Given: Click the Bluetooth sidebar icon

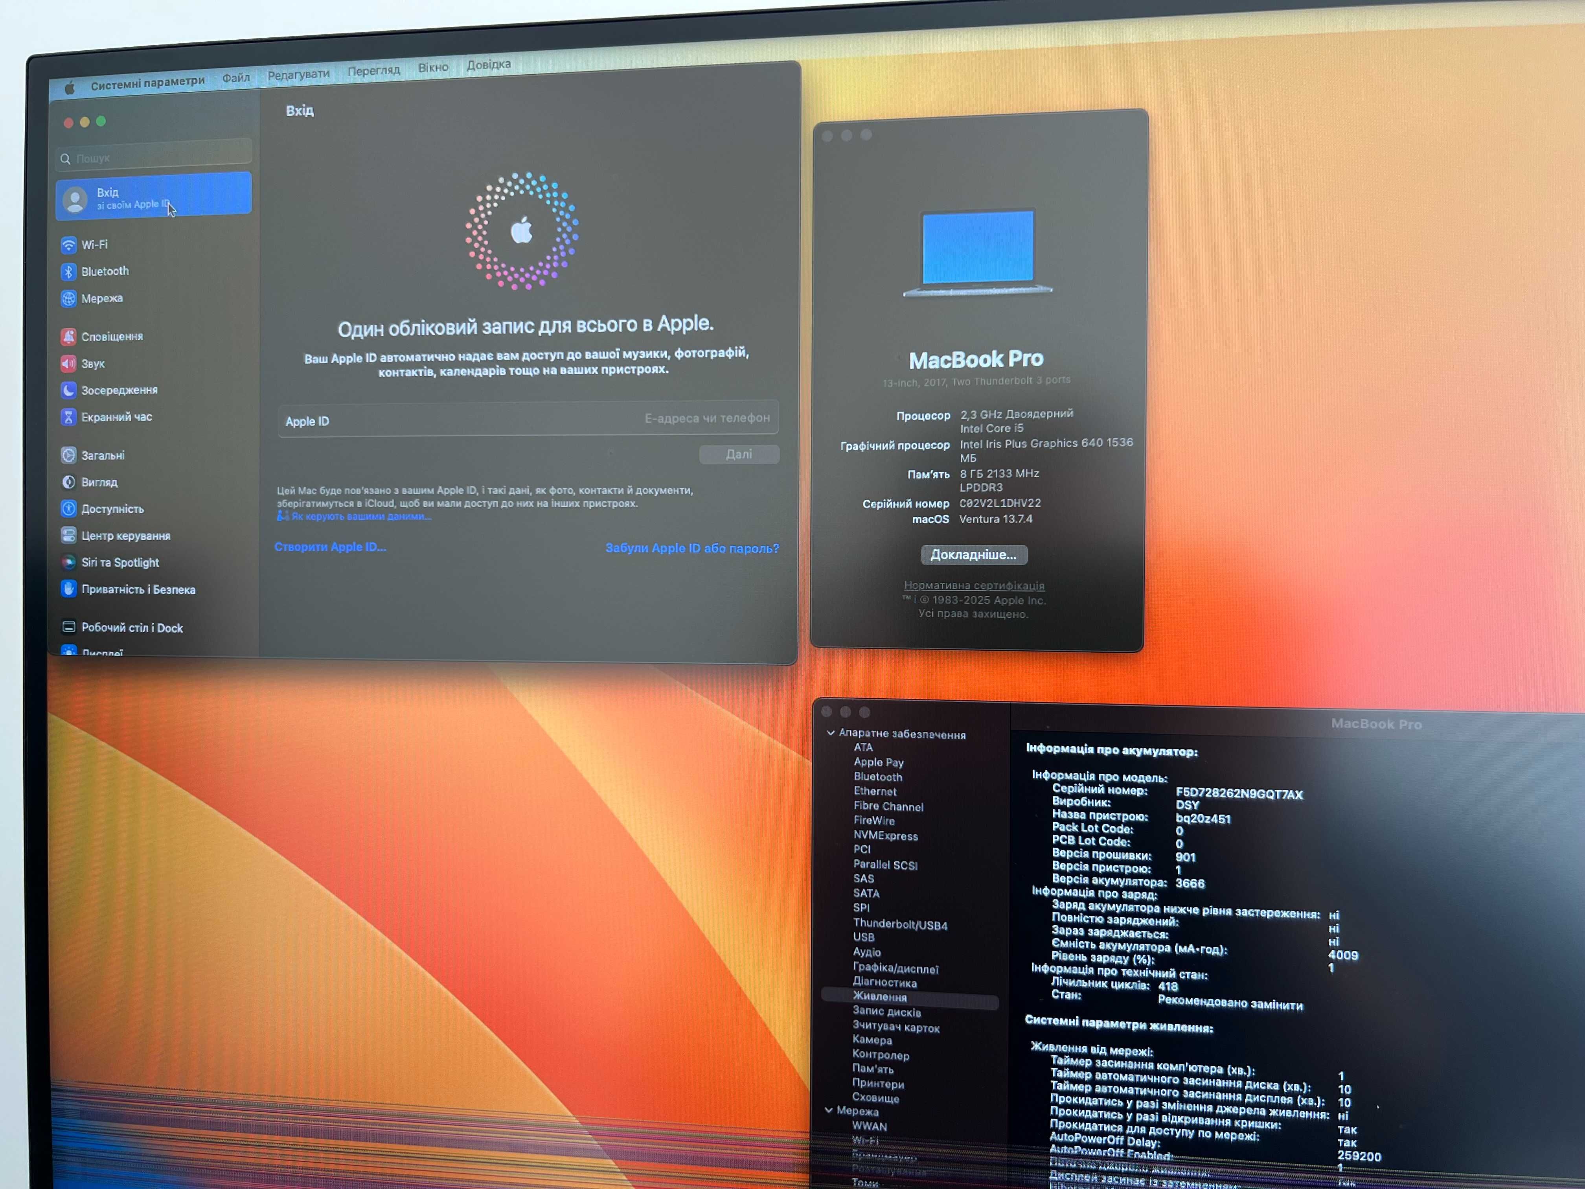Looking at the screenshot, I should 69,272.
